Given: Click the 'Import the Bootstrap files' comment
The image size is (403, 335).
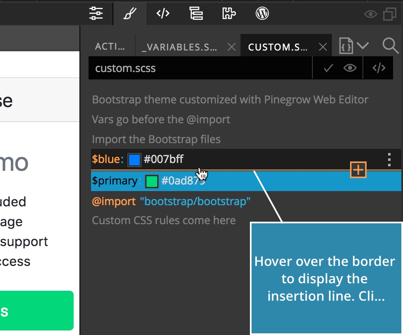Looking at the screenshot, I should pyautogui.click(x=156, y=139).
